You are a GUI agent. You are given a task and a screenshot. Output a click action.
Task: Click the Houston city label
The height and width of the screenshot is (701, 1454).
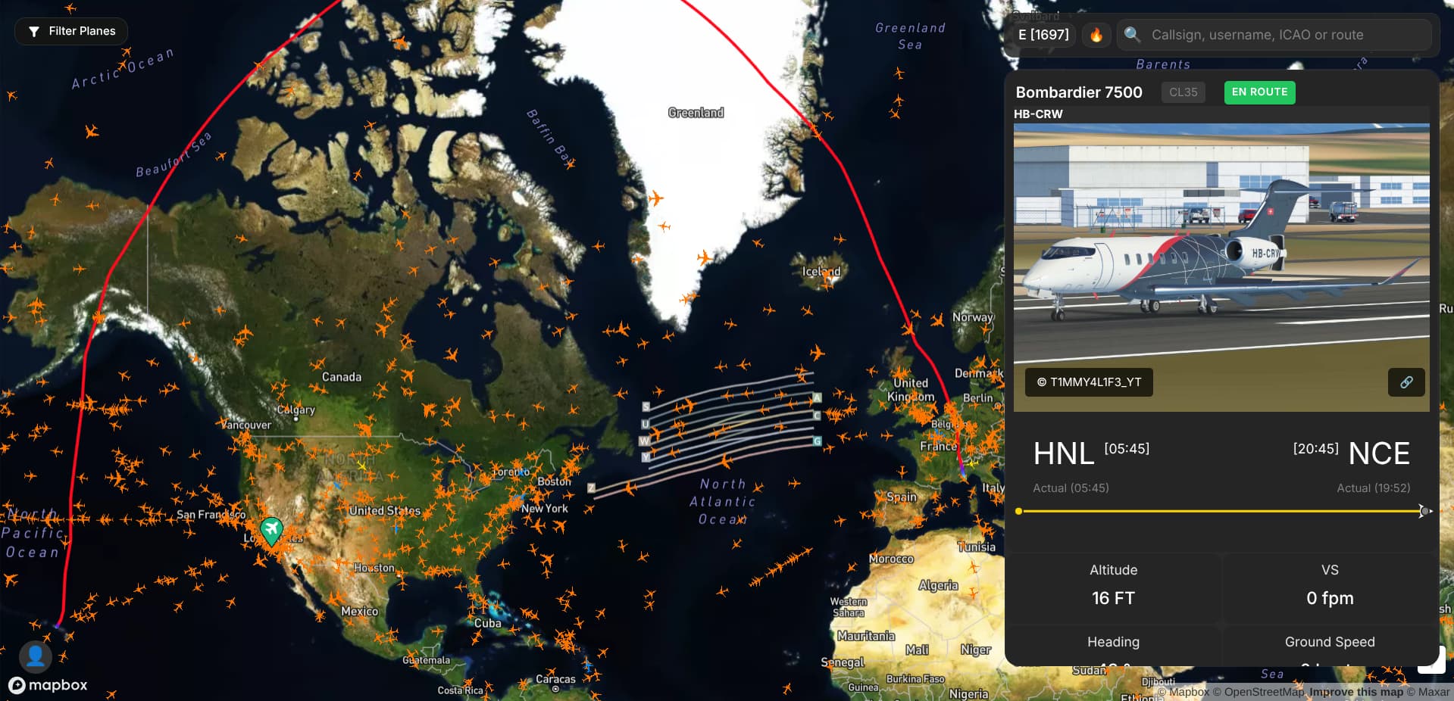pyautogui.click(x=374, y=568)
